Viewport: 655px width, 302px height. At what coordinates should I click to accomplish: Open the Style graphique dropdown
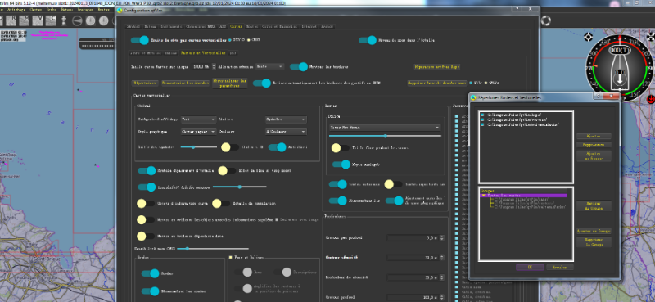coord(198,132)
